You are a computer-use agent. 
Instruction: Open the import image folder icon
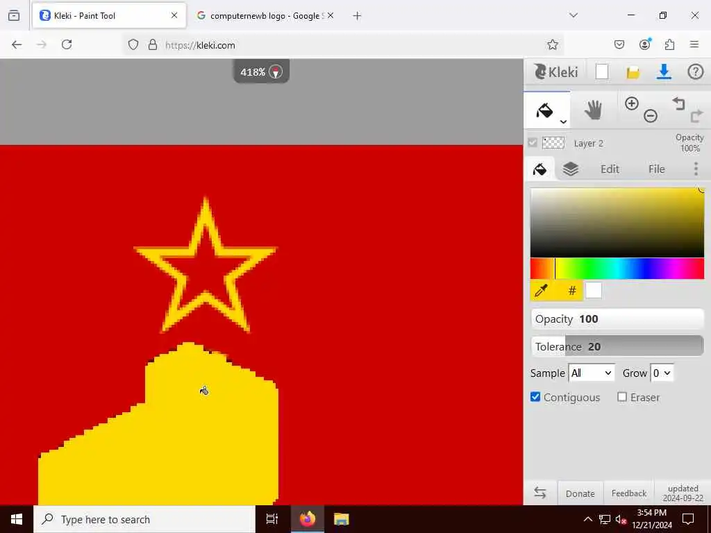point(633,72)
